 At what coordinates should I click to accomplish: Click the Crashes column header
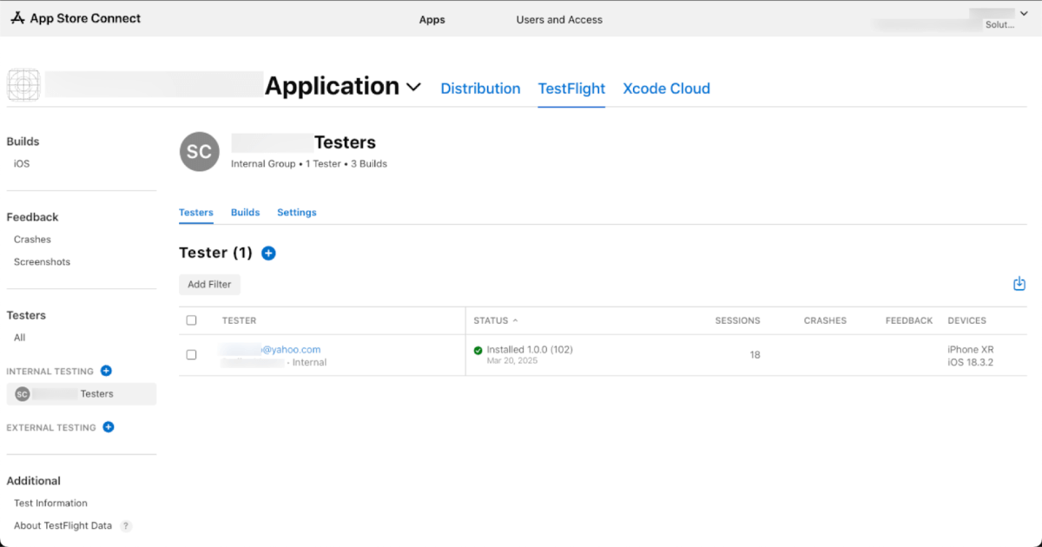pos(825,320)
